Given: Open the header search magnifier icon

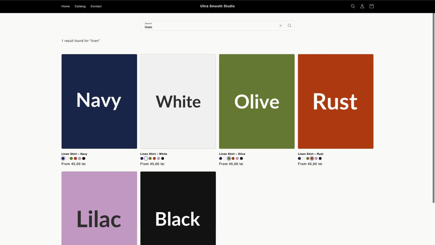Looking at the screenshot, I should point(353,6).
